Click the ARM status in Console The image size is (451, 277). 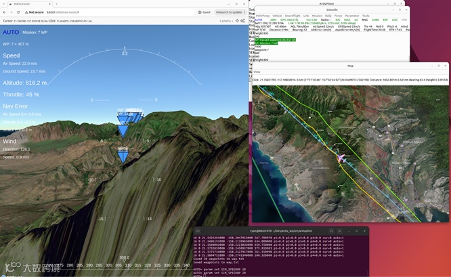click(274, 20)
